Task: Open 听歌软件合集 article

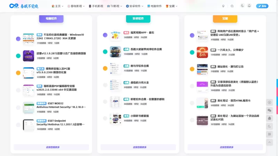Action: (147, 99)
